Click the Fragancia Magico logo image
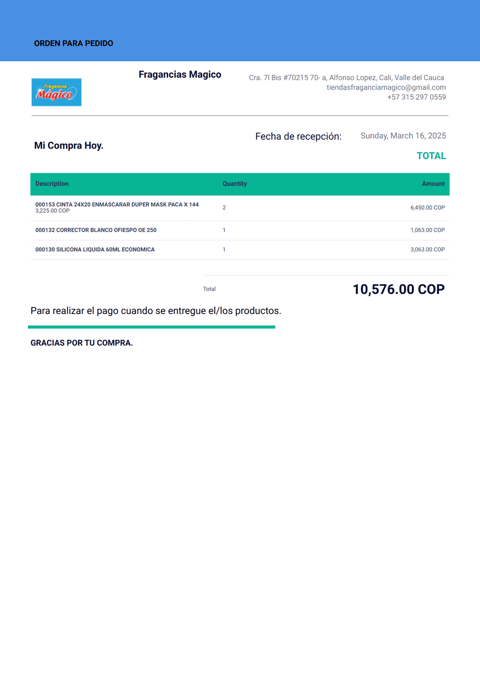The height and width of the screenshot is (679, 480). [x=57, y=92]
